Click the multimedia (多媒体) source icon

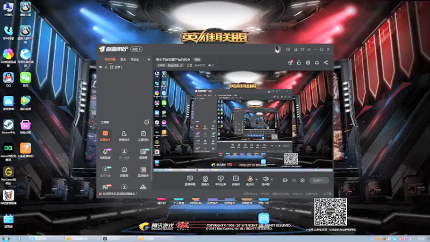click(236, 181)
